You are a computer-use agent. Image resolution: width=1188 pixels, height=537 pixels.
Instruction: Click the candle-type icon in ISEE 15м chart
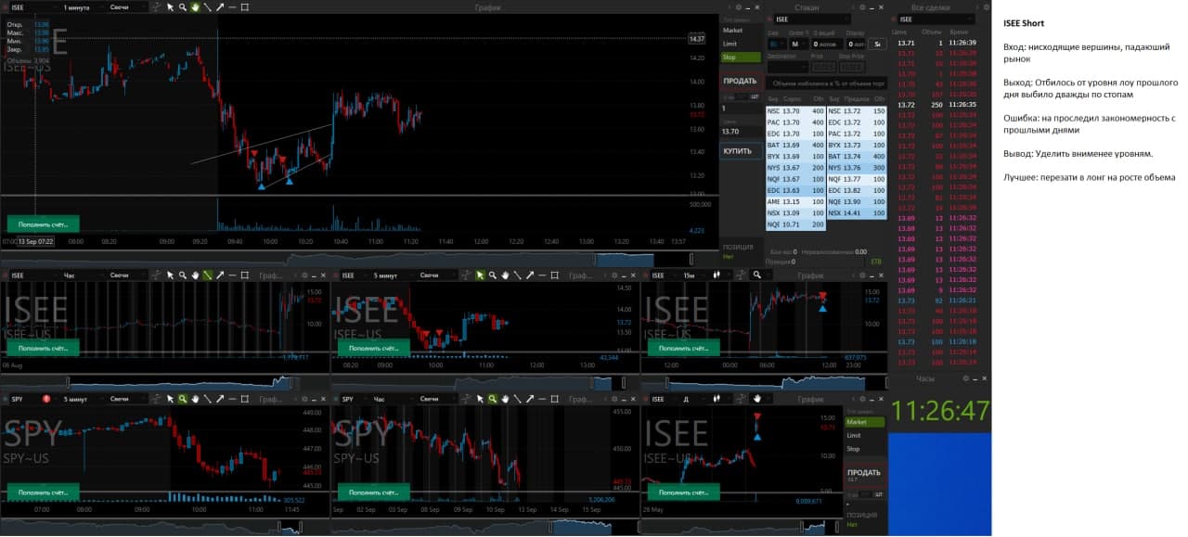717,275
